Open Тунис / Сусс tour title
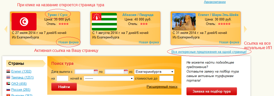Screen dimensions: 274x96 click(58, 15)
